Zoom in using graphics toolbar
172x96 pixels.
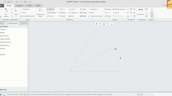tap(97, 24)
